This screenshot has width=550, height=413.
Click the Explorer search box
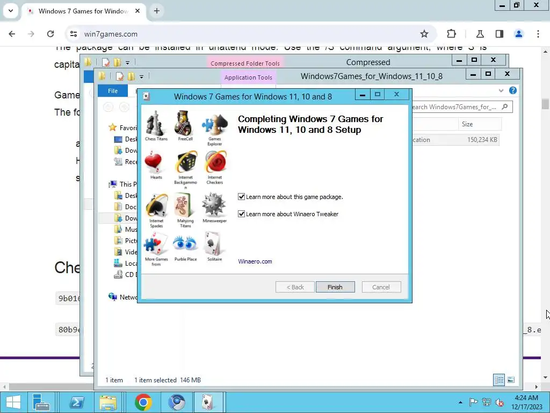461,107
